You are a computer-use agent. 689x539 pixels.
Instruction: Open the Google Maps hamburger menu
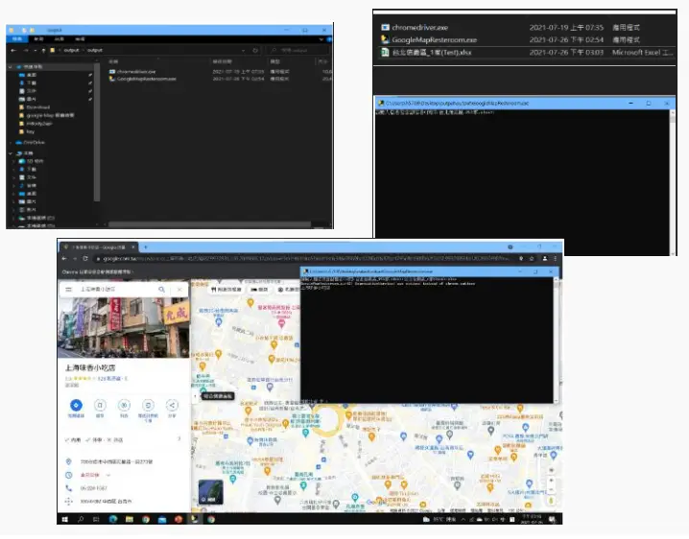(68, 289)
